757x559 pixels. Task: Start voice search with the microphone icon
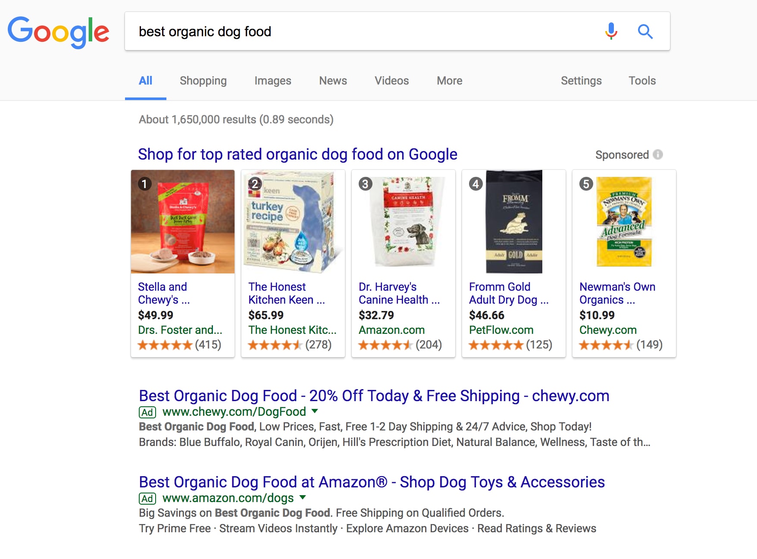coord(611,31)
